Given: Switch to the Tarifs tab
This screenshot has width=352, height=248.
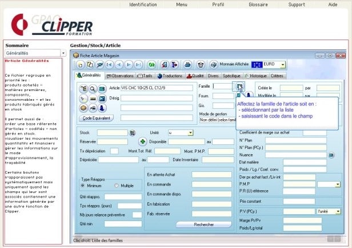Looking at the screenshot, I should point(145,76).
